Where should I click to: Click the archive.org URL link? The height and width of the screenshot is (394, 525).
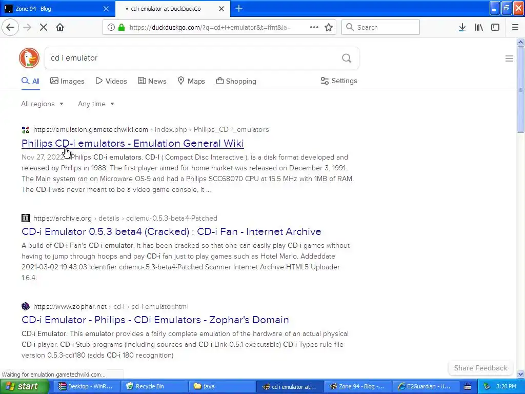(62, 218)
